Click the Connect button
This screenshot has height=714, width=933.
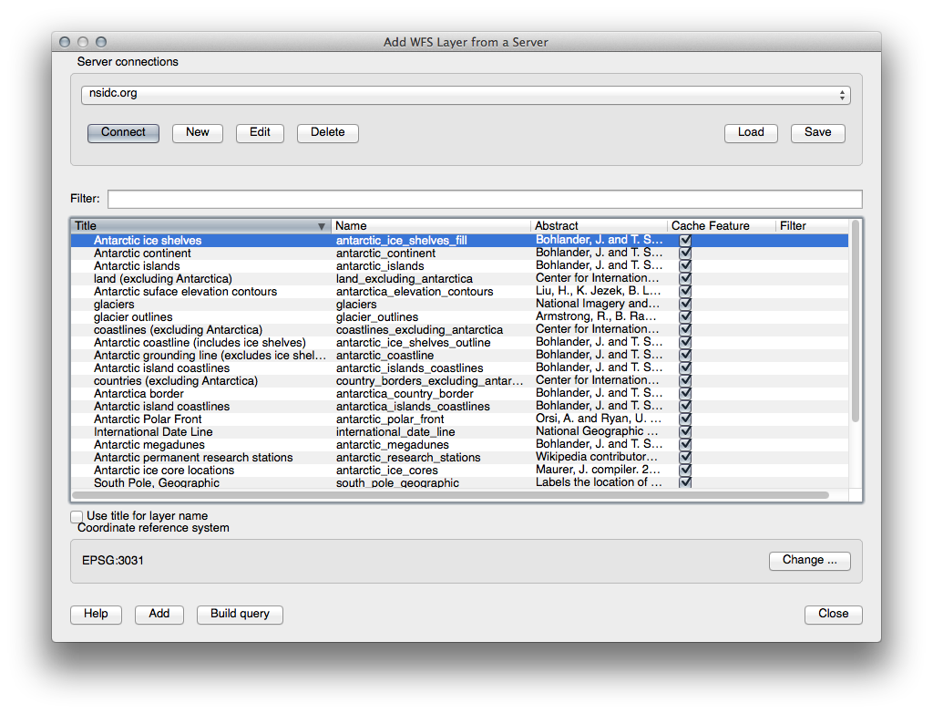point(123,133)
